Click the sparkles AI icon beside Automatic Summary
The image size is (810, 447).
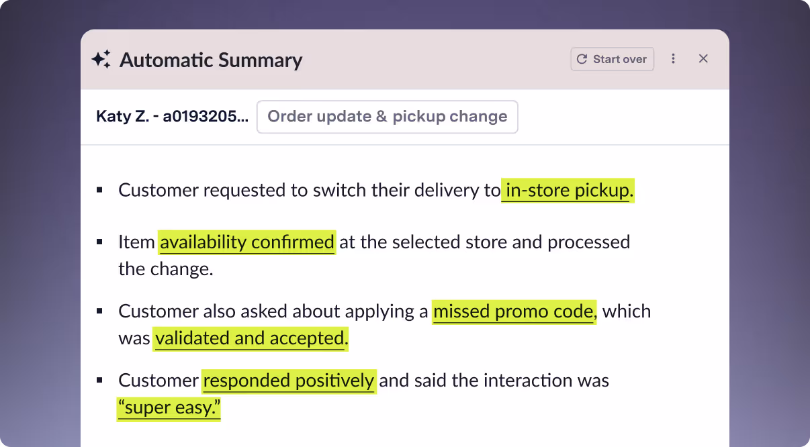(x=101, y=59)
